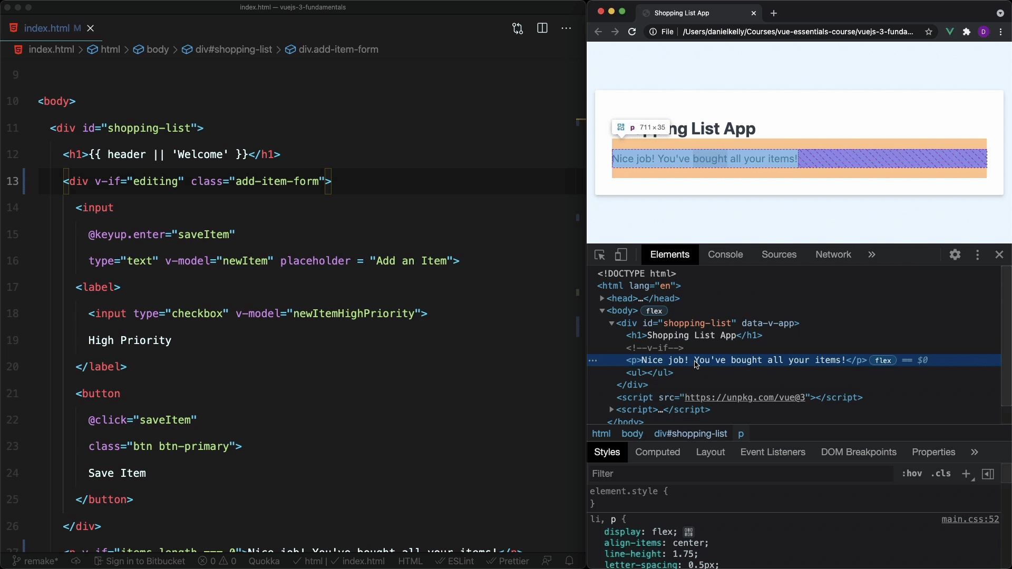This screenshot has width=1012, height=569.
Task: Open the div#shopping-list breadcrumb
Action: [x=227, y=50]
